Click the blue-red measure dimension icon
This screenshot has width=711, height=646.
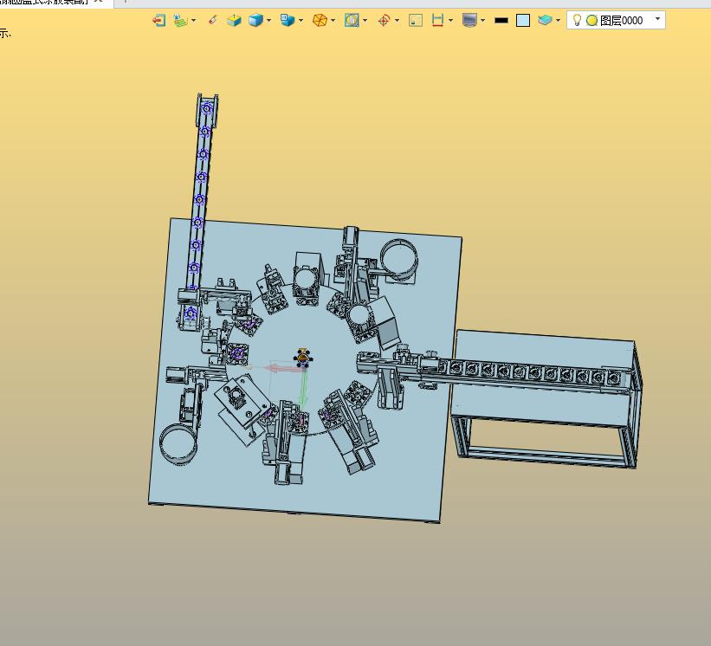point(437,21)
